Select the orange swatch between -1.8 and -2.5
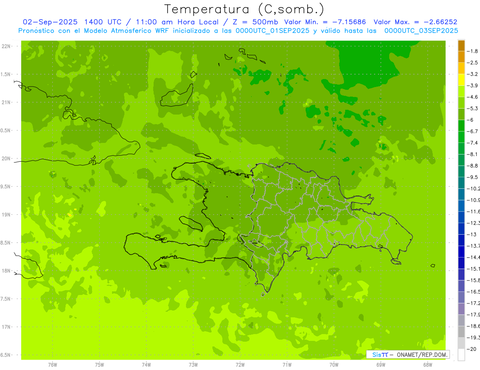This screenshot has height=370, width=480. pyautogui.click(x=461, y=57)
